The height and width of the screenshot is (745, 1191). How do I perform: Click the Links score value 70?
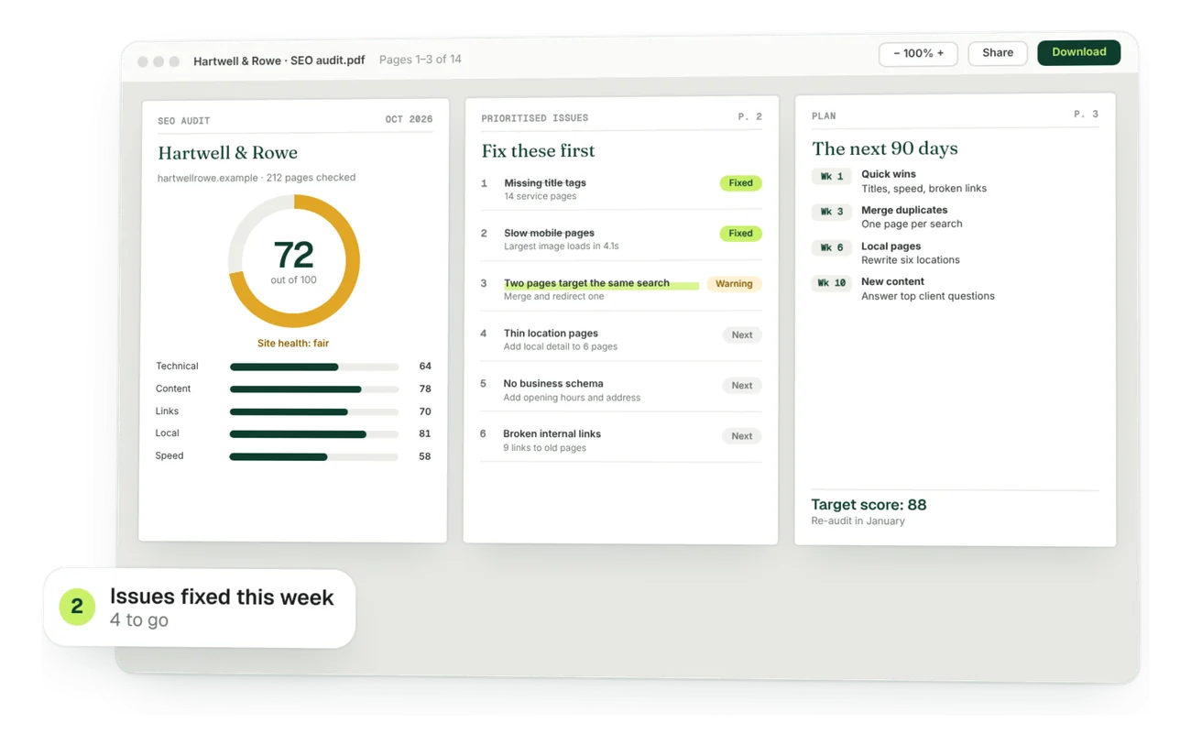425,411
